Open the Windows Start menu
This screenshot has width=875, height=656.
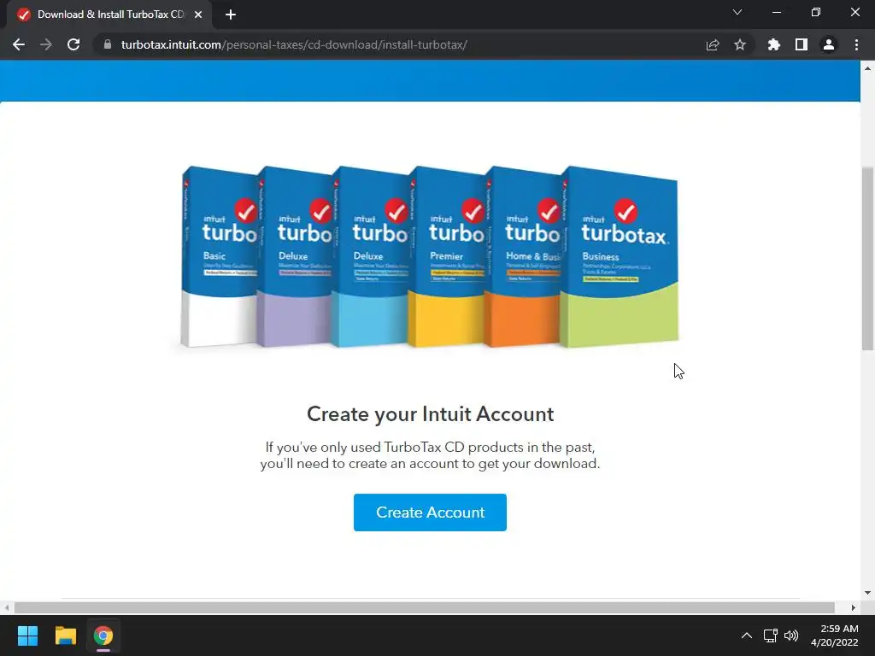click(27, 635)
